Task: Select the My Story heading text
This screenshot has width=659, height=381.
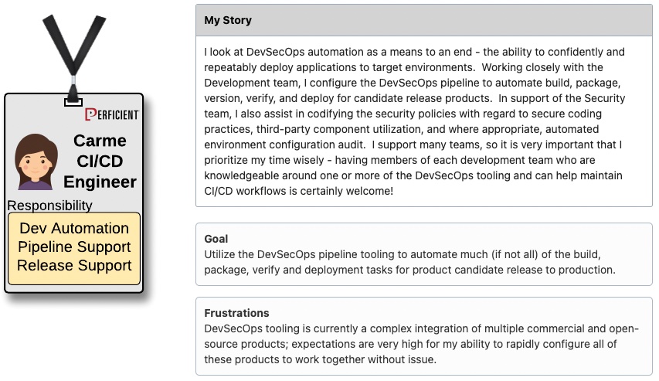Action: point(228,20)
